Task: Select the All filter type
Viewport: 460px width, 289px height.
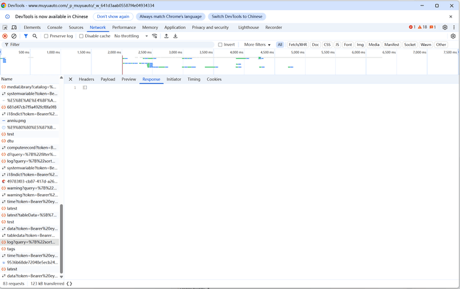Action: click(280, 45)
